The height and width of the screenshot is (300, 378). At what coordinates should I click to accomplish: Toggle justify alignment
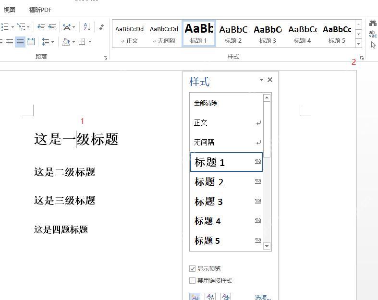click(x=20, y=42)
